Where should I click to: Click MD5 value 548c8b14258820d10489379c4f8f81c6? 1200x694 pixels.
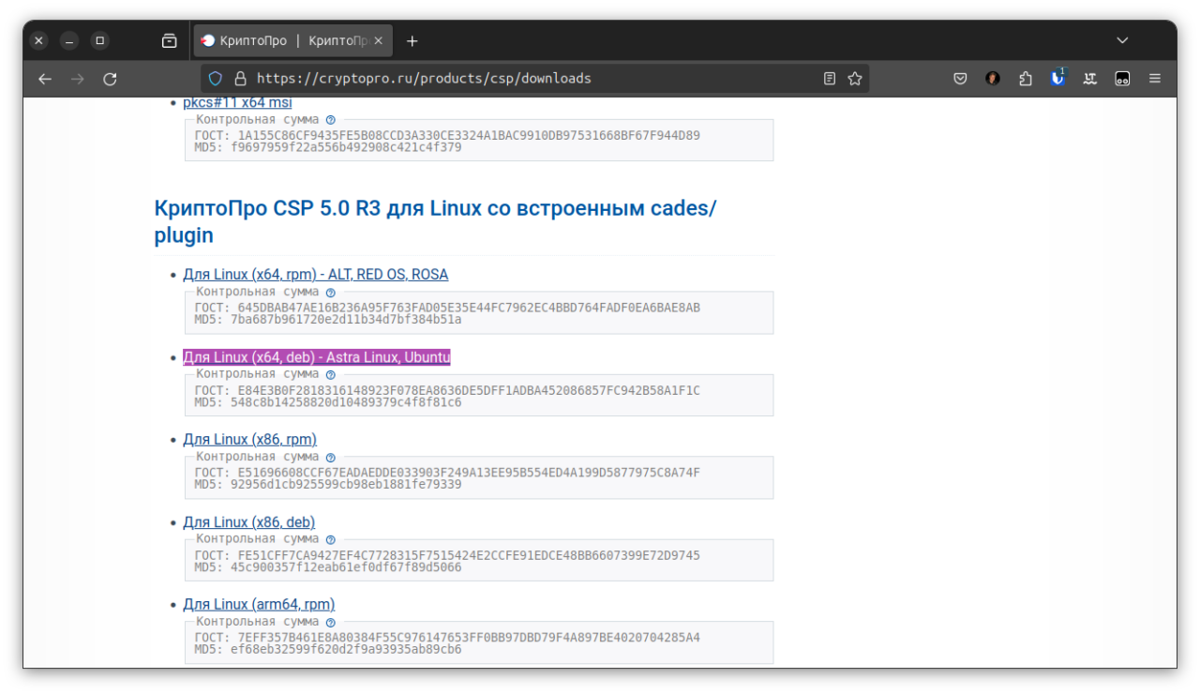point(346,401)
